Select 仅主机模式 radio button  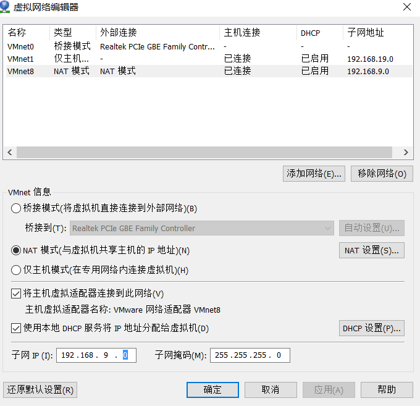pyautogui.click(x=16, y=270)
